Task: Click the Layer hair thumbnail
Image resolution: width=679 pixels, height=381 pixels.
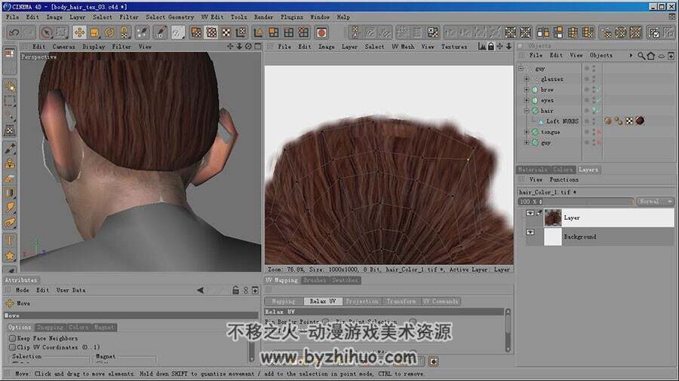Action: click(552, 218)
